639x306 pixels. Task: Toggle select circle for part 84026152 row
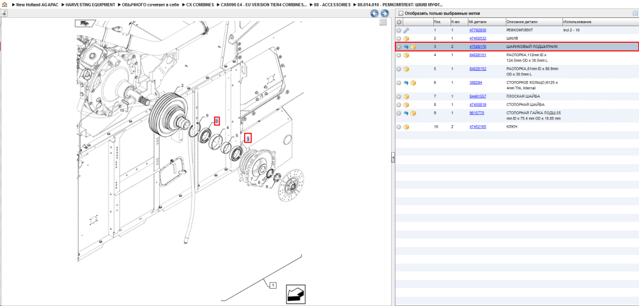point(399,69)
